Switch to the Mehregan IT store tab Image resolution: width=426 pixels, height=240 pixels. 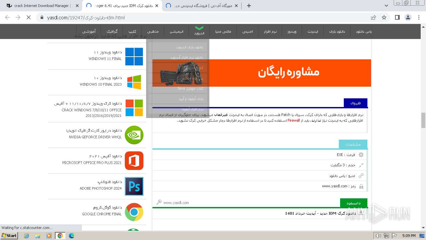[201, 6]
